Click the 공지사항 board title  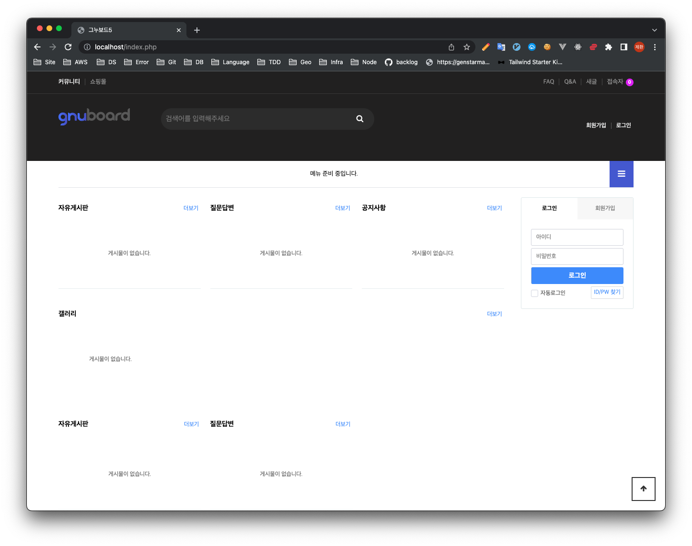tap(374, 208)
